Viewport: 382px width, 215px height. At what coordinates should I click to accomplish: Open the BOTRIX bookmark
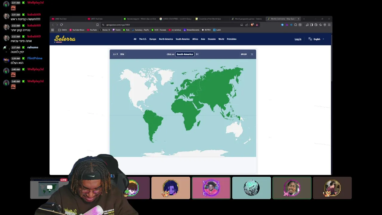[x=206, y=30]
